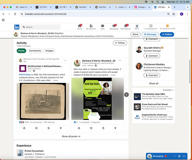Open the Build Your Future flyer image
Screen dimensions: 192x160
pyautogui.click(x=98, y=99)
